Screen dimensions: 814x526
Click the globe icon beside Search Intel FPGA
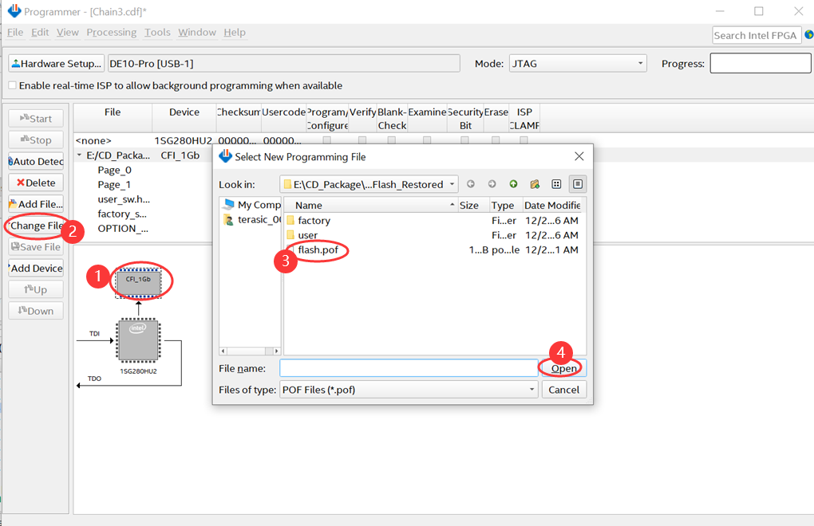point(808,35)
